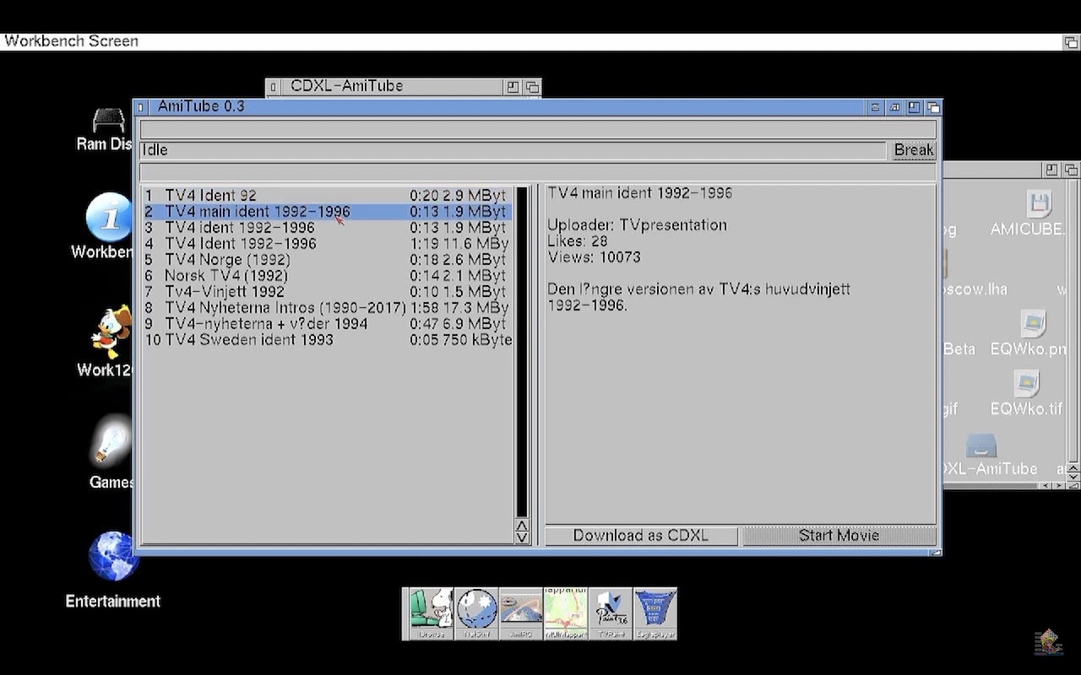Click background drawer scroll-right arrow
This screenshot has height=675, width=1081.
[x=1059, y=486]
